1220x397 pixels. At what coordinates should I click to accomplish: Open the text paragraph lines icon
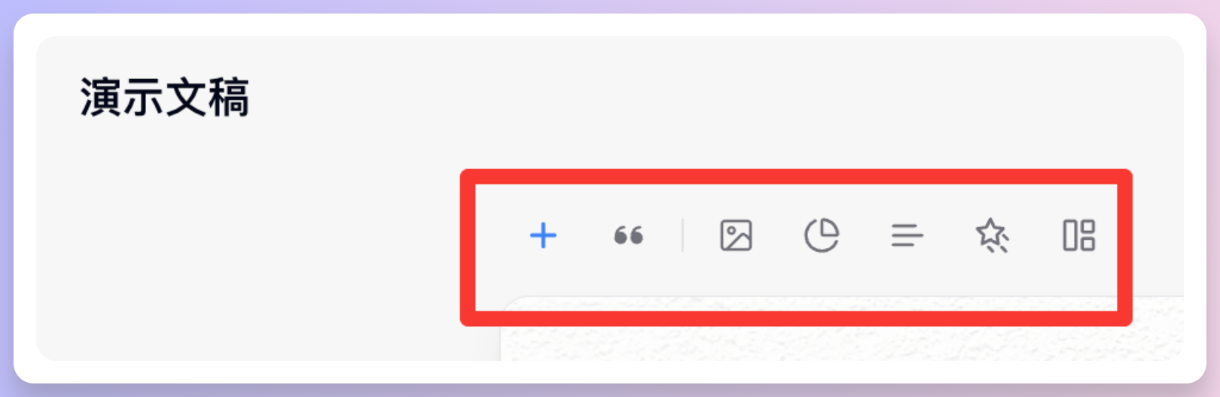tap(907, 236)
